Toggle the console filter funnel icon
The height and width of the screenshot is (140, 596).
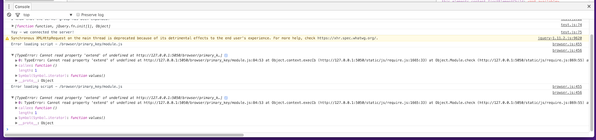pyautogui.click(x=18, y=15)
